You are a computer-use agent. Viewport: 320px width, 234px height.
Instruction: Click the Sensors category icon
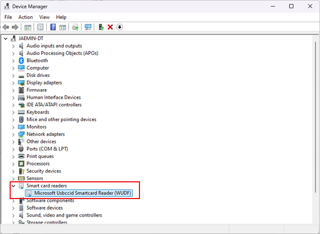point(21,178)
